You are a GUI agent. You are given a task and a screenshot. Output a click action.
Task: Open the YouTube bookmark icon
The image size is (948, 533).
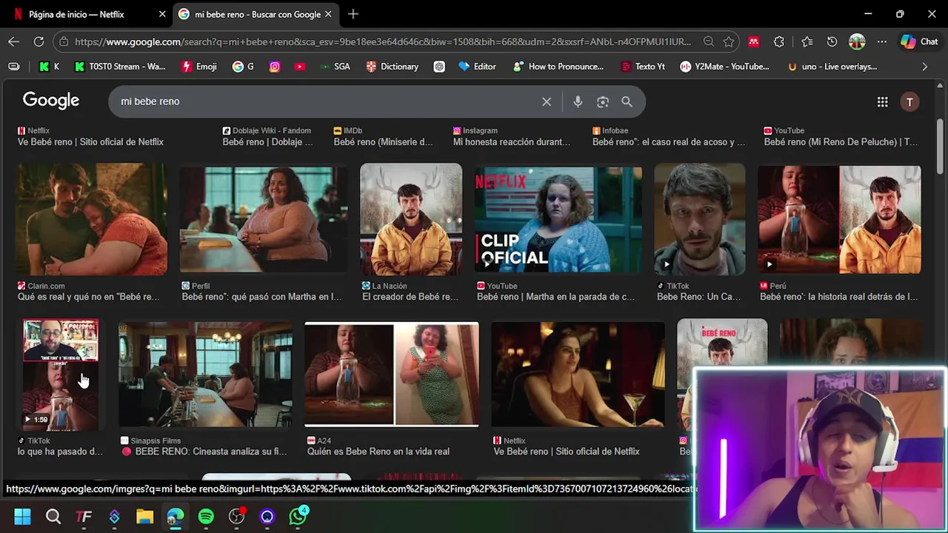coord(299,67)
